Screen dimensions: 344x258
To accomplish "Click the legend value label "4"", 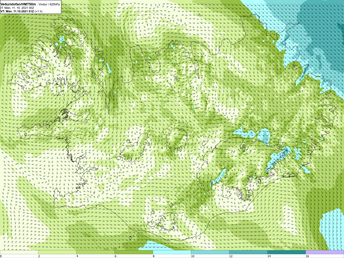I will (x=77, y=256).
